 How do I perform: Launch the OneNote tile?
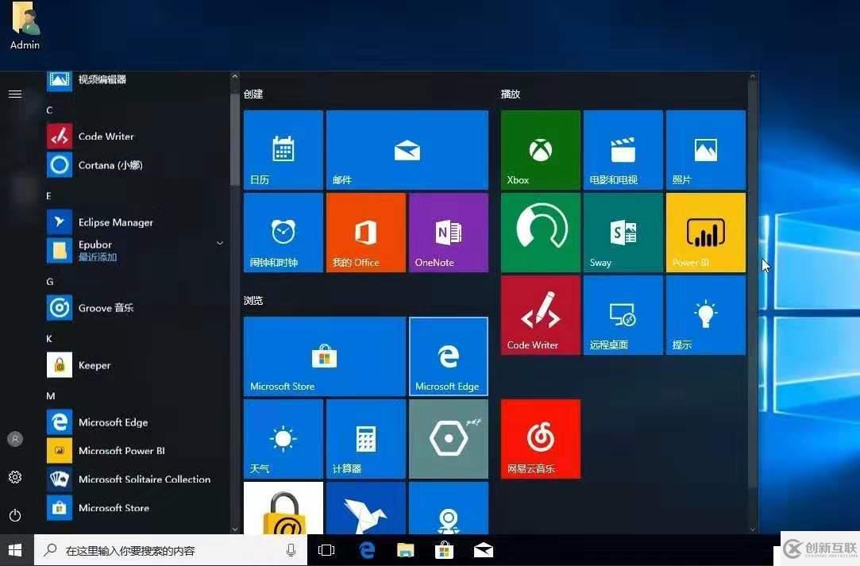click(x=448, y=232)
